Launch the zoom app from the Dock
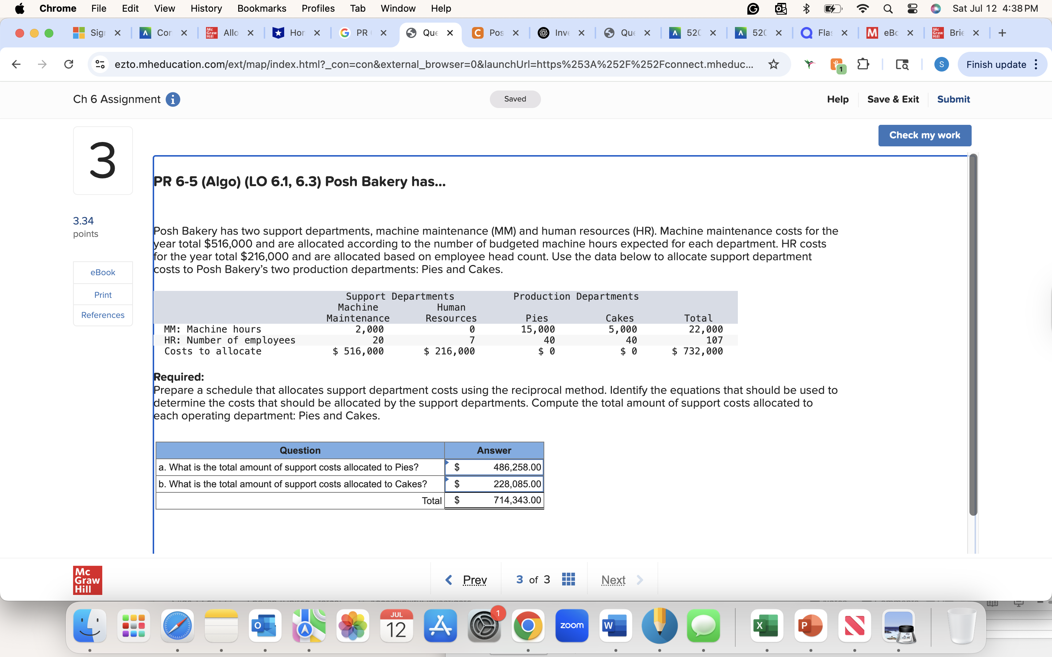This screenshot has height=657, width=1052. [x=571, y=626]
